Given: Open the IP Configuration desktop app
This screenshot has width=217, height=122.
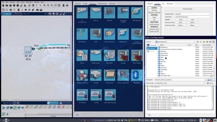Looking at the screenshot, I should (82, 13).
